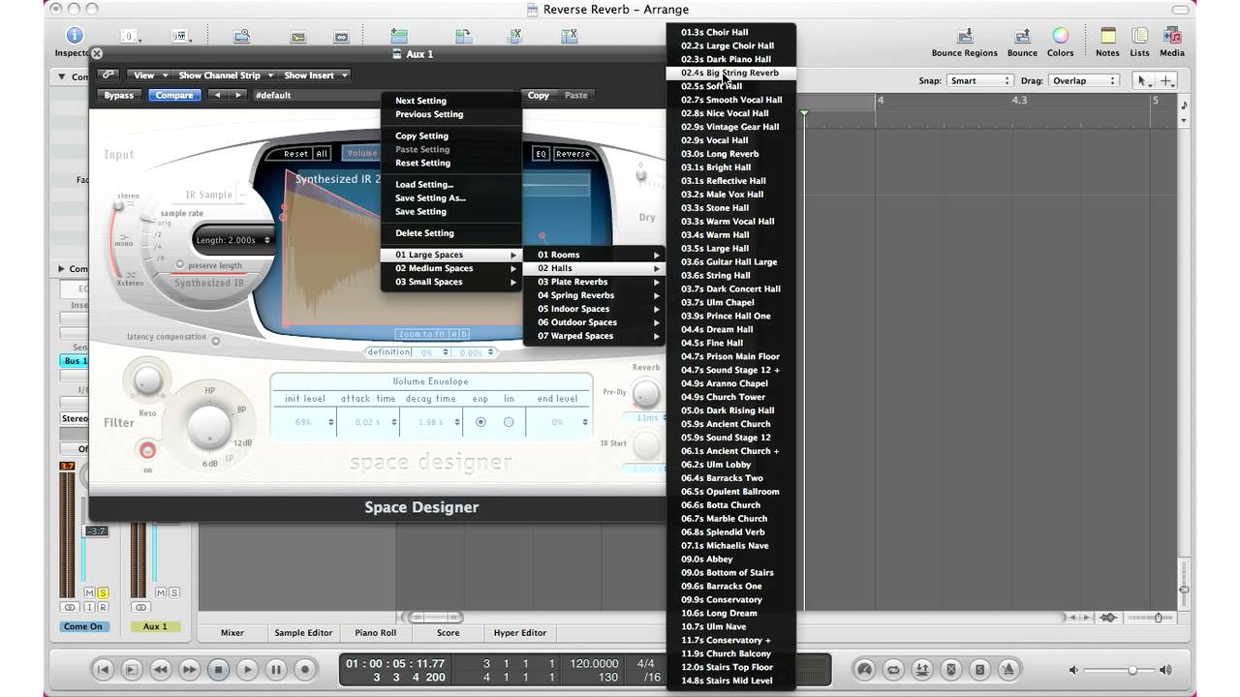Toggle Mute on Aux 1 channel strip
The height and width of the screenshot is (697, 1240).
pyautogui.click(x=162, y=592)
